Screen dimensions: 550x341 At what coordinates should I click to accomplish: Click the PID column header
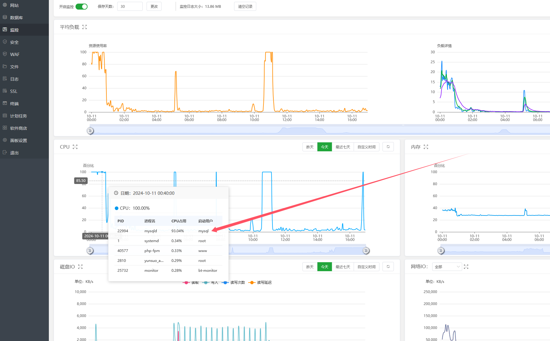120,221
